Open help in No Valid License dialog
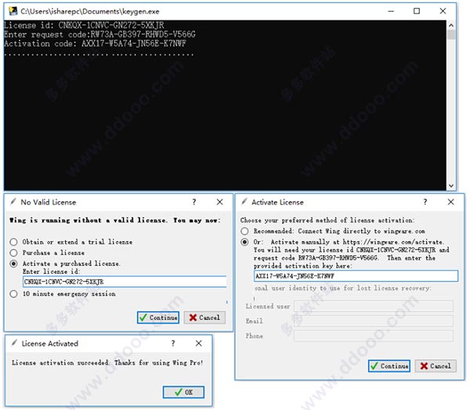This screenshot has height=410, width=470. point(194,202)
